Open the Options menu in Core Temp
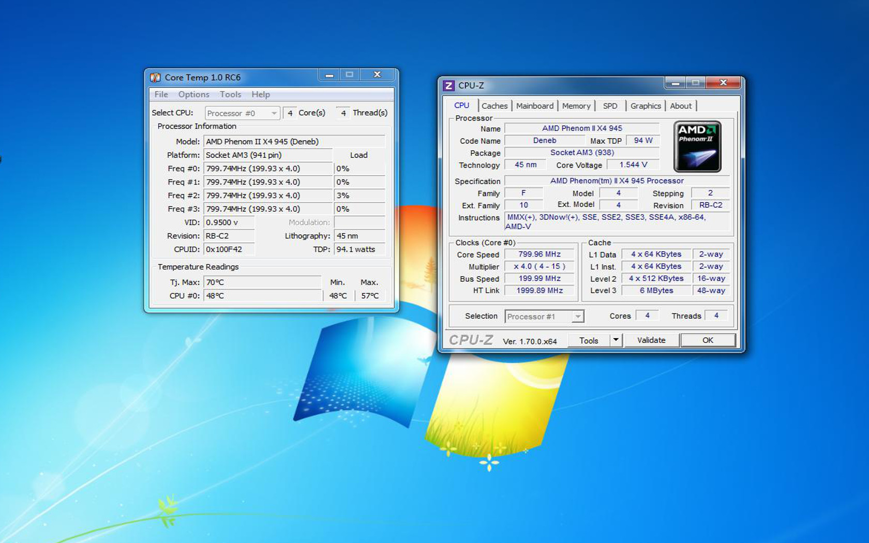 (x=193, y=94)
